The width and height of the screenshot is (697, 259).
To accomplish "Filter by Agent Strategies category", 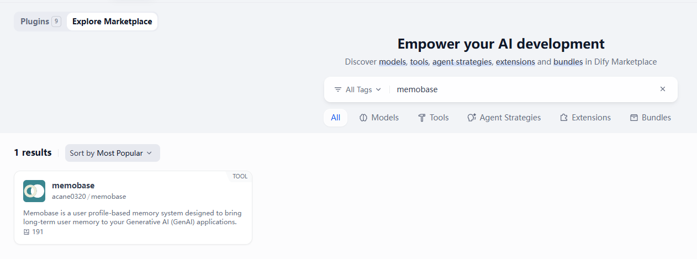I will 504,118.
